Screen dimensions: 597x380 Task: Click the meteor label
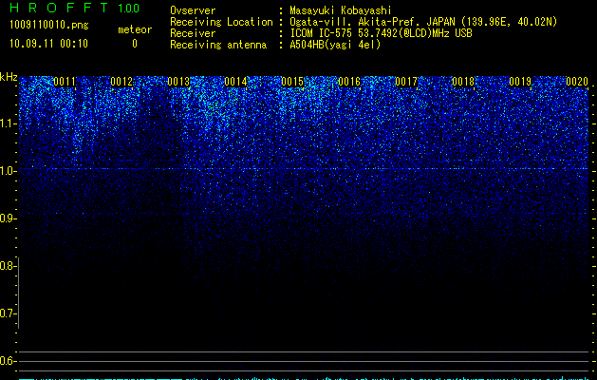135,29
